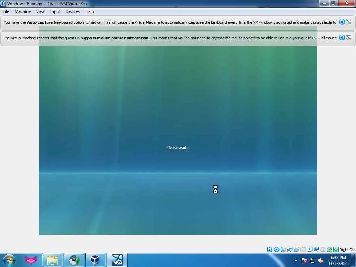Open the pink cat taskbar app
Screen dimensions: 356x267
(31, 260)
